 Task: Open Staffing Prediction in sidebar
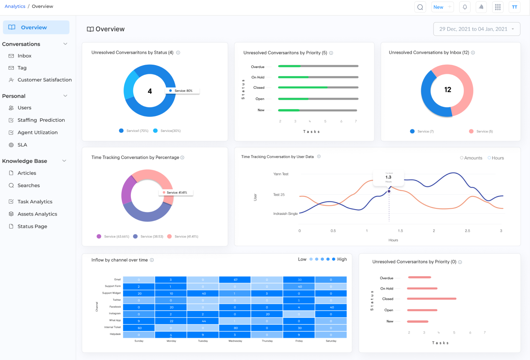point(41,120)
